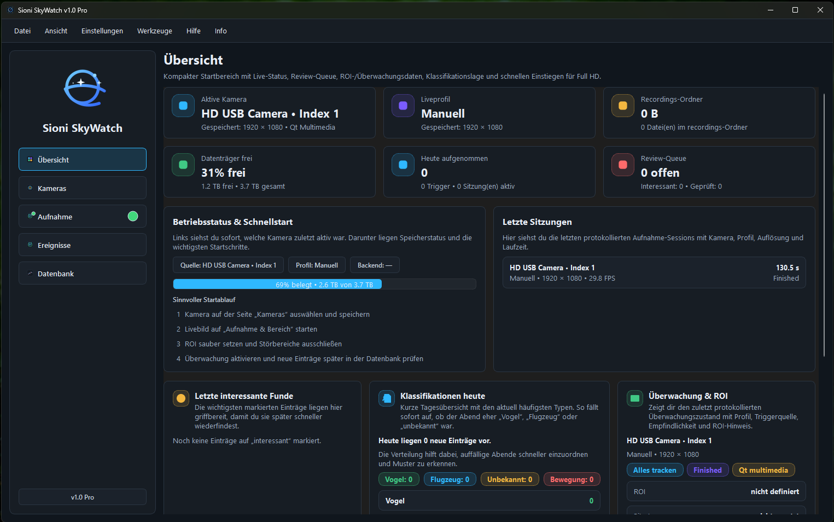Open the Werkzeuge menu

[155, 31]
